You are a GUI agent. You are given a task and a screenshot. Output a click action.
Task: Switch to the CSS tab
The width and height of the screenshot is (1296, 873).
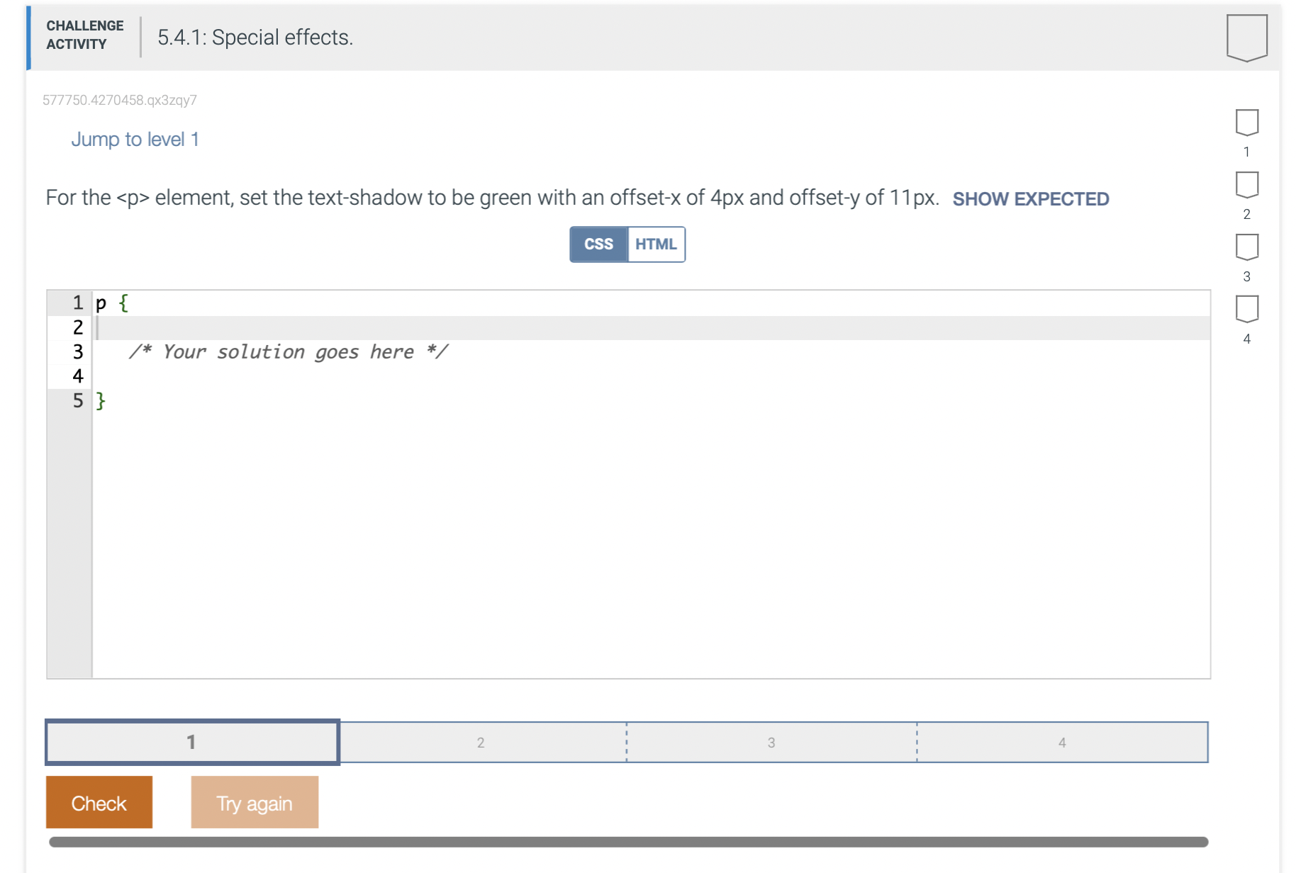598,244
